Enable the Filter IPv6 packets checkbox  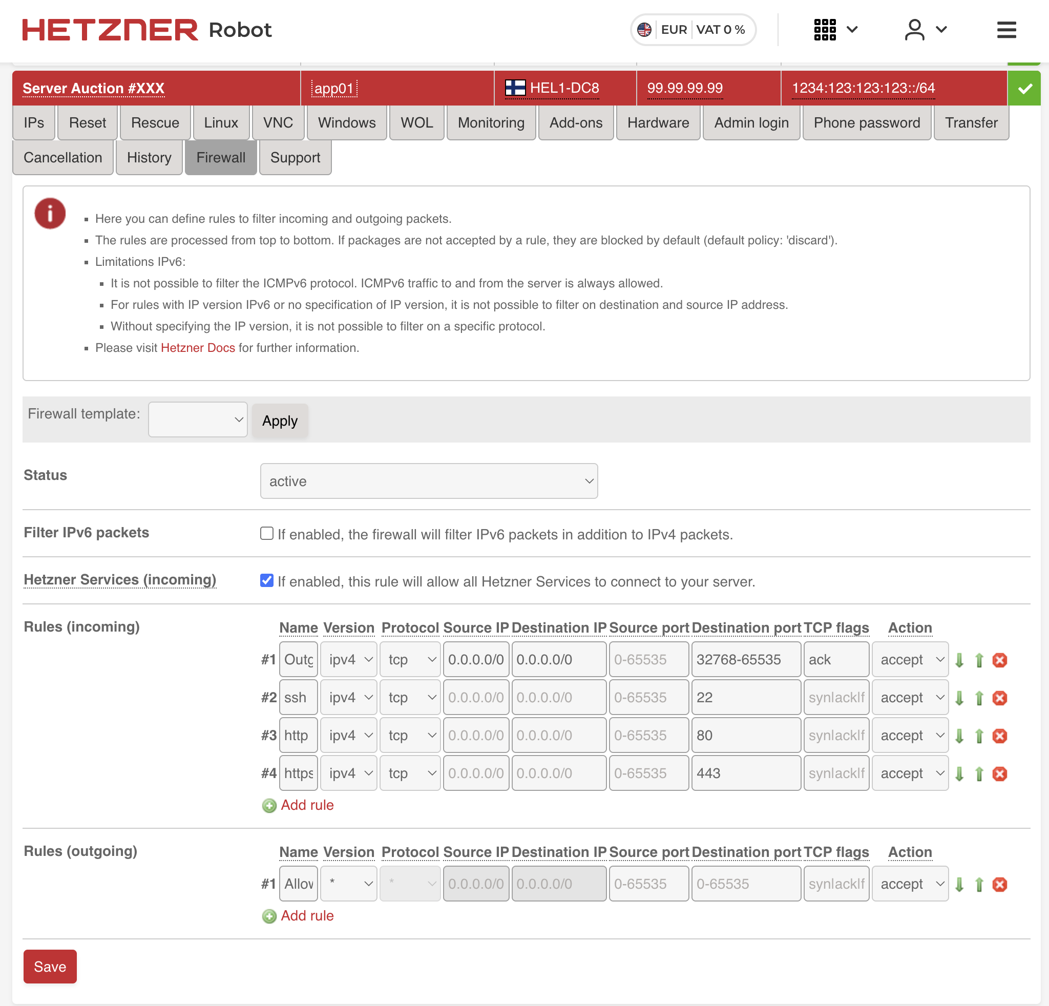(266, 533)
